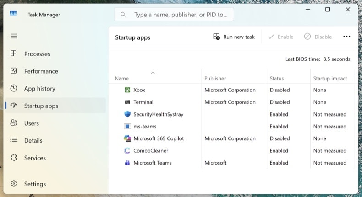
Task: Open the Services tab
Action: (x=56, y=158)
